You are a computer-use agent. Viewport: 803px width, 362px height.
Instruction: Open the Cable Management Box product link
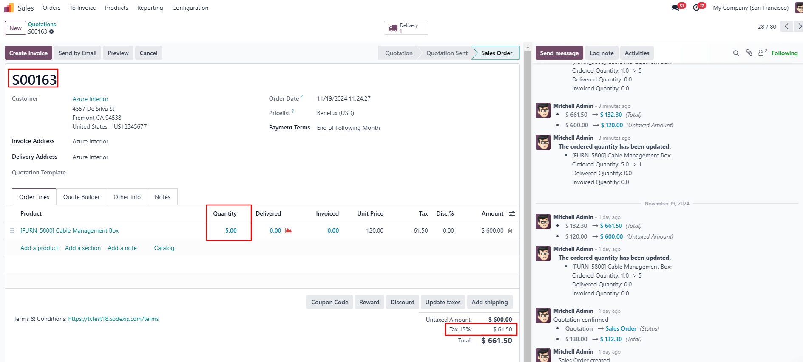pos(70,230)
